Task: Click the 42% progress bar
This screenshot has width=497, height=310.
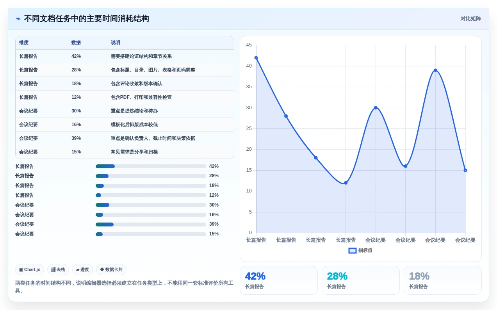Action: click(x=151, y=166)
